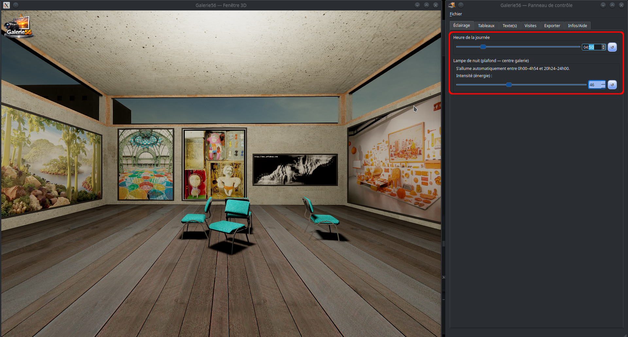Decrement the intensity value of 46
Image resolution: width=628 pixels, height=337 pixels.
tap(603, 87)
